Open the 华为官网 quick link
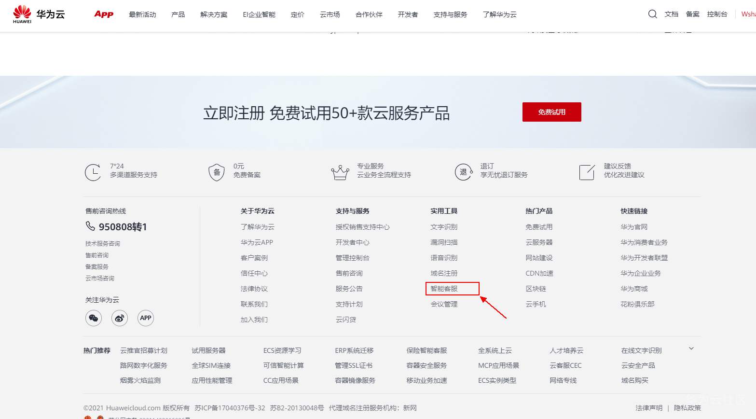Screen dimensions: 756x419 point(634,227)
